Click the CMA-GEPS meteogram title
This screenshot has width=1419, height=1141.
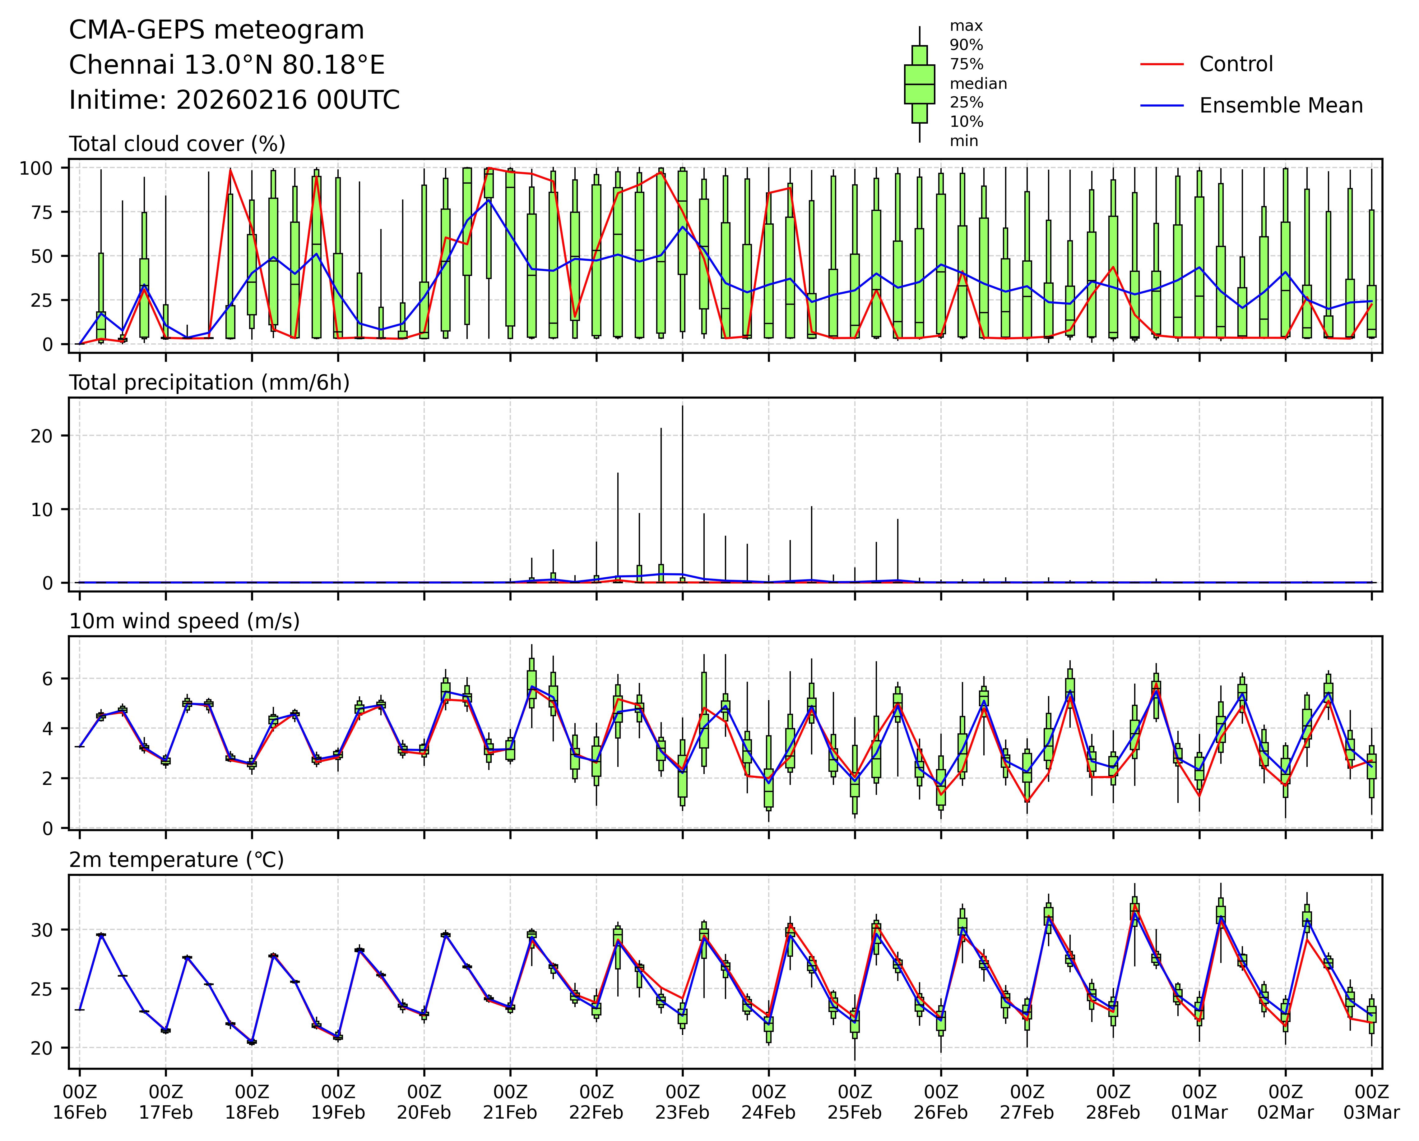click(x=216, y=30)
